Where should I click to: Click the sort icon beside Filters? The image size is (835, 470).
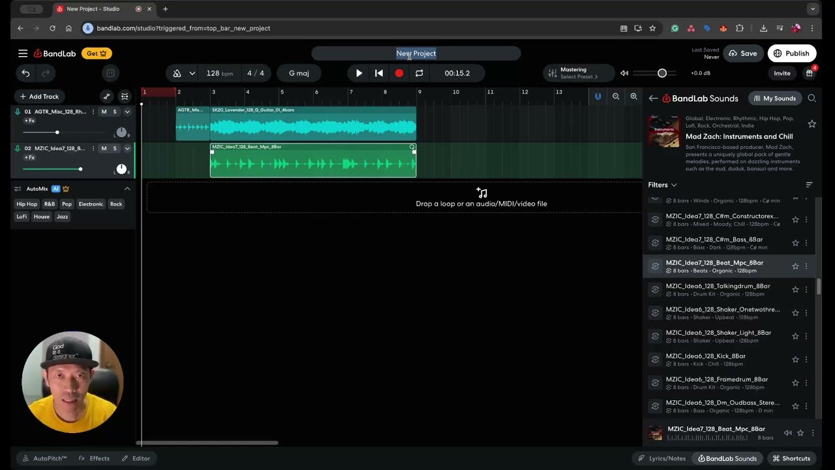tap(809, 185)
